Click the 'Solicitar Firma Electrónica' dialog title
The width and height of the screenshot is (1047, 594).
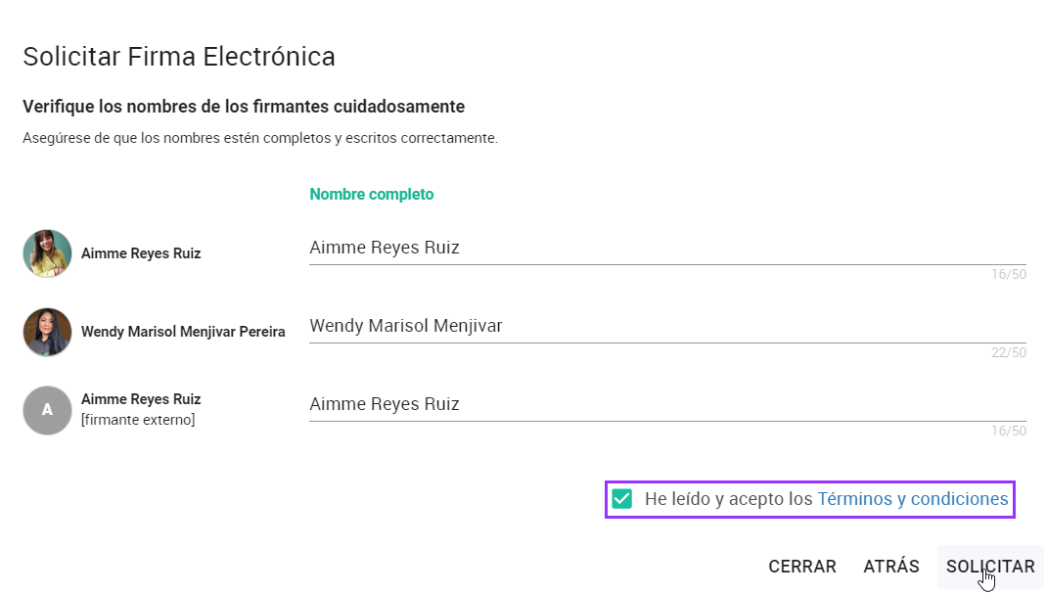point(179,57)
